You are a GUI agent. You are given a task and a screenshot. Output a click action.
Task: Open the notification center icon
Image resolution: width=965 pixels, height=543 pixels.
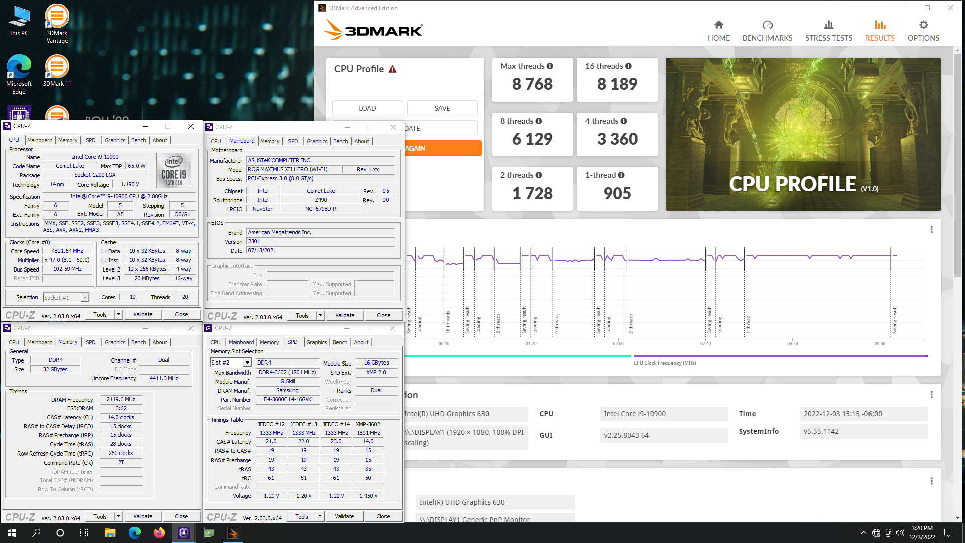[948, 533]
